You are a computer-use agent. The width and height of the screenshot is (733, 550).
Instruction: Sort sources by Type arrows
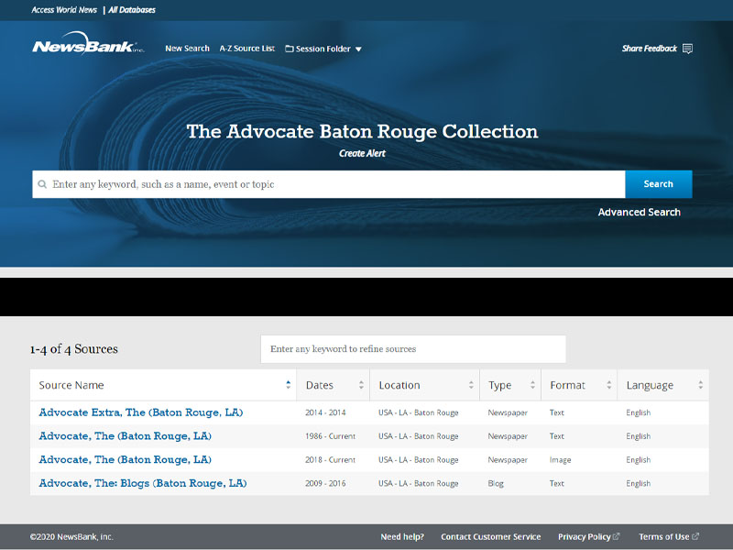[x=532, y=385]
